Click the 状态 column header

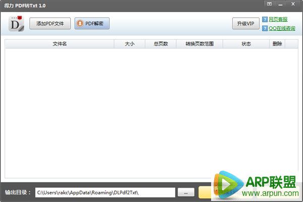point(246,44)
